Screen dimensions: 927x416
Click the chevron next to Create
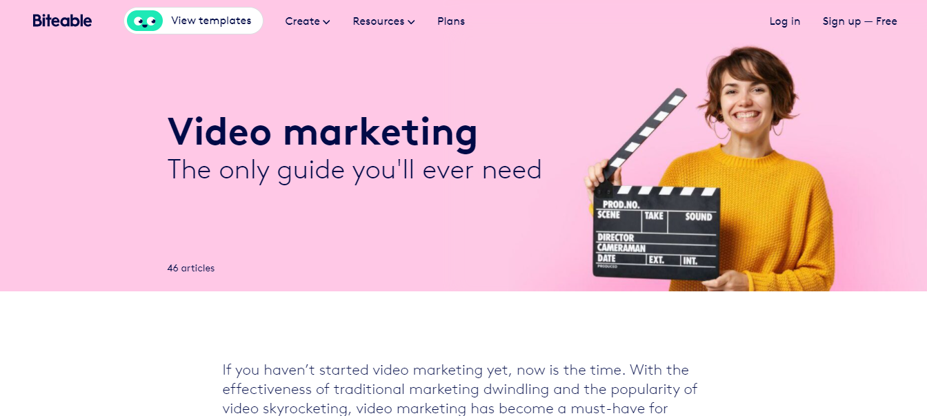327,22
